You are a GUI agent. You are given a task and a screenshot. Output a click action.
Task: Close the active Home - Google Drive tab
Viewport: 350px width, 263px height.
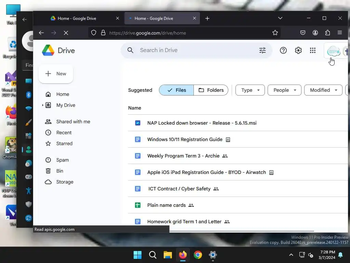click(x=194, y=18)
